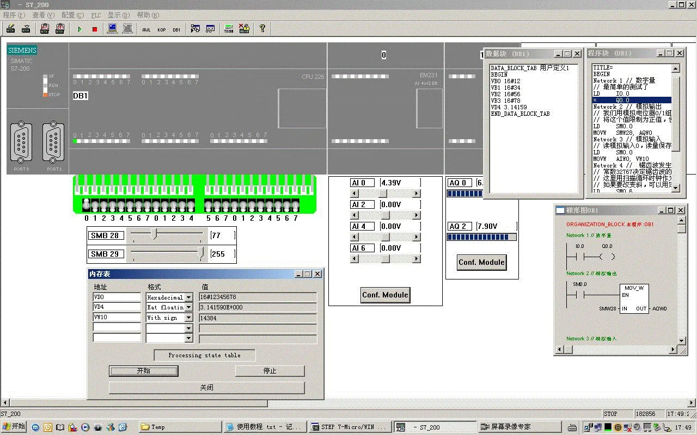Open the 显示(D) menu
Viewport: 697px width, 435px height.
118,15
